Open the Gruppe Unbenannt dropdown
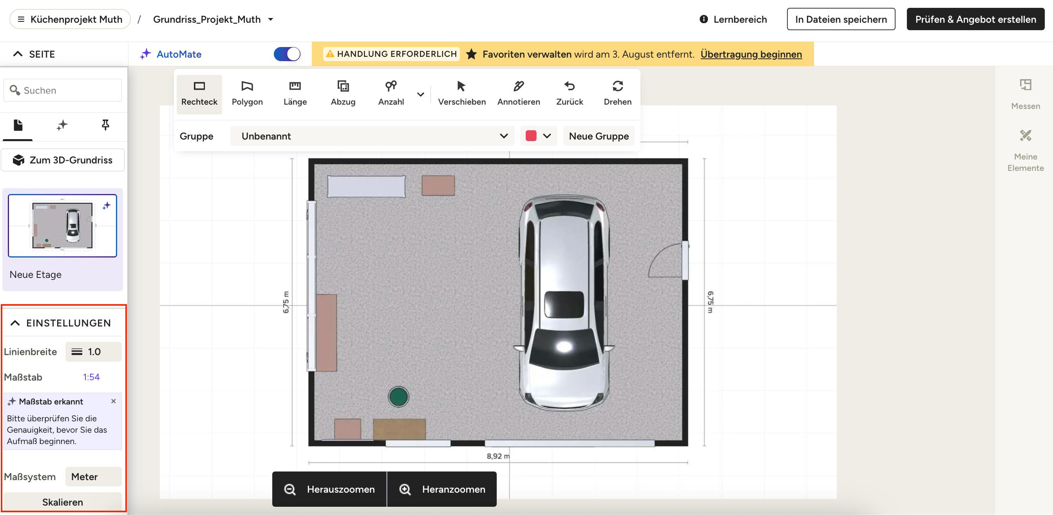The width and height of the screenshot is (1053, 515). pos(372,136)
